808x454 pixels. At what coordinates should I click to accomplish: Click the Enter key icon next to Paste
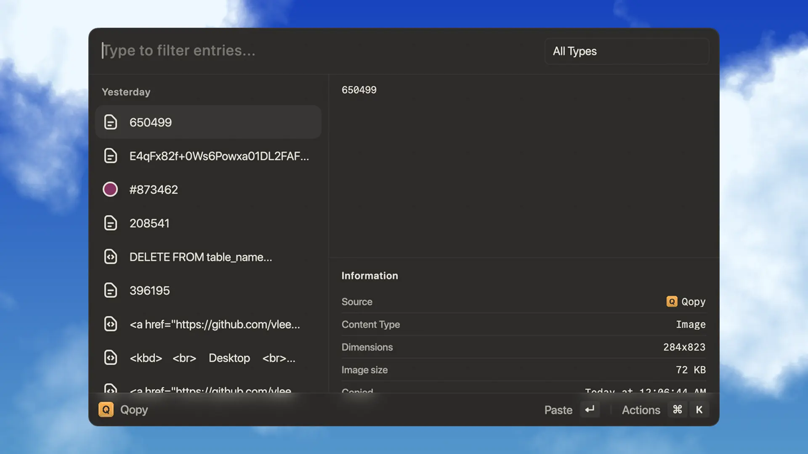click(590, 409)
